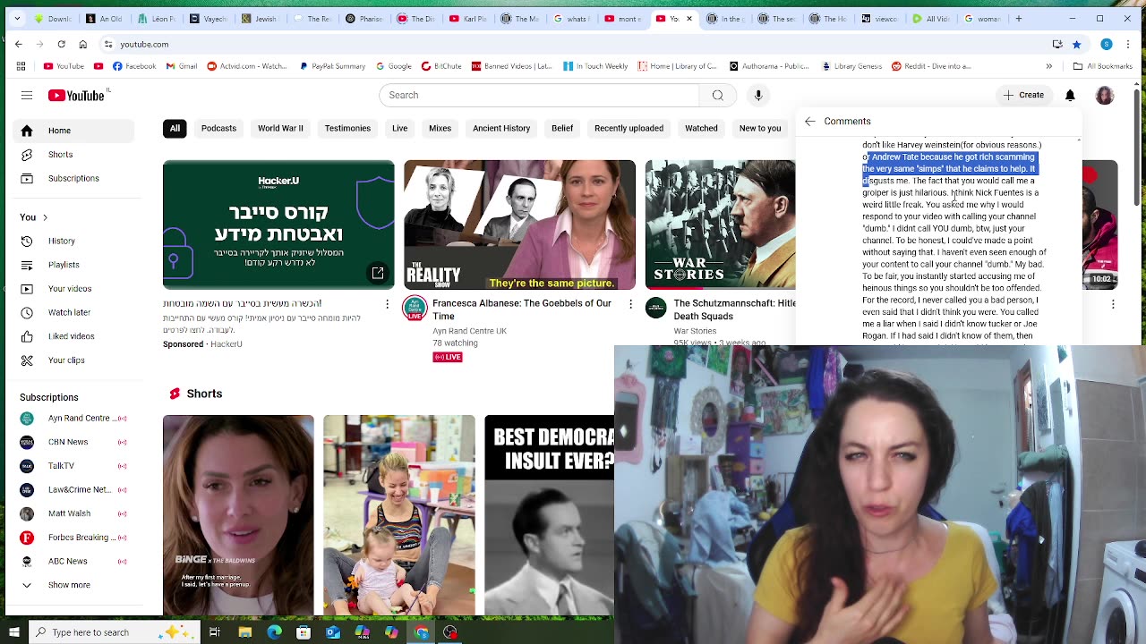
Task: Open the Hacker.U sponsored thumbnail
Action: (x=278, y=225)
